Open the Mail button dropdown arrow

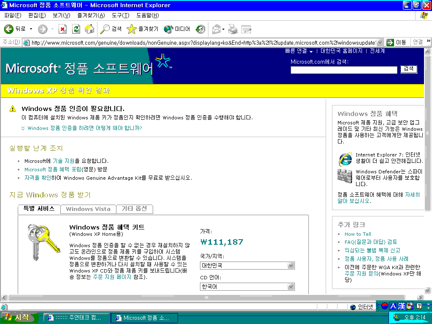223,29
